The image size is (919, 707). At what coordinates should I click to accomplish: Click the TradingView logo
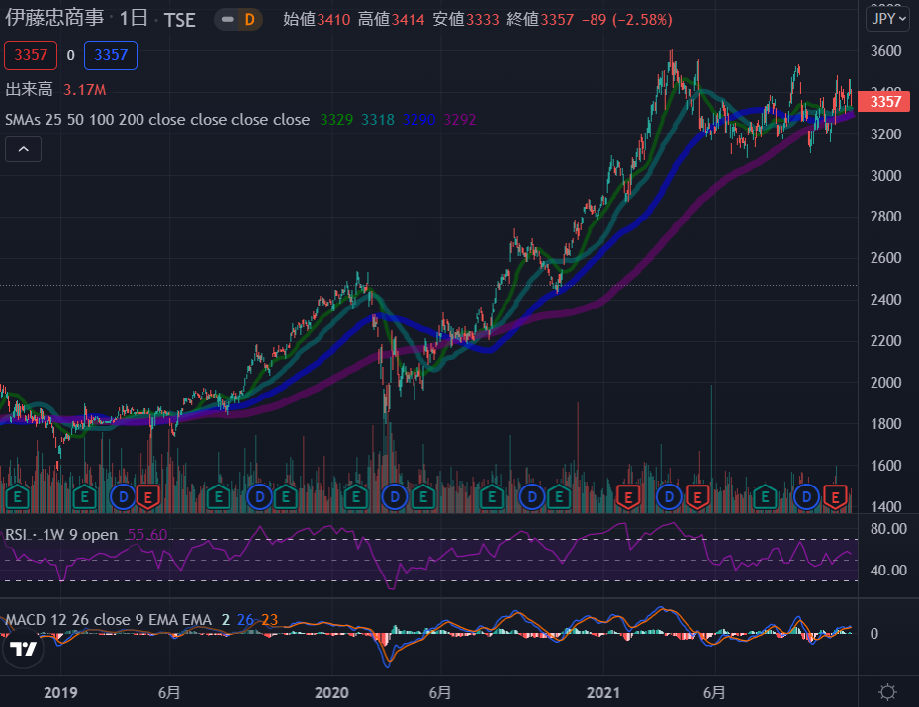tap(24, 649)
